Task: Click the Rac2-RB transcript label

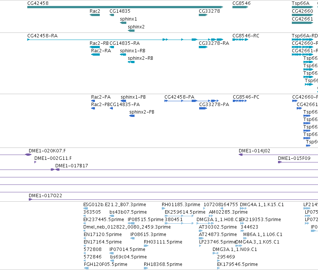Action: pos(99,43)
